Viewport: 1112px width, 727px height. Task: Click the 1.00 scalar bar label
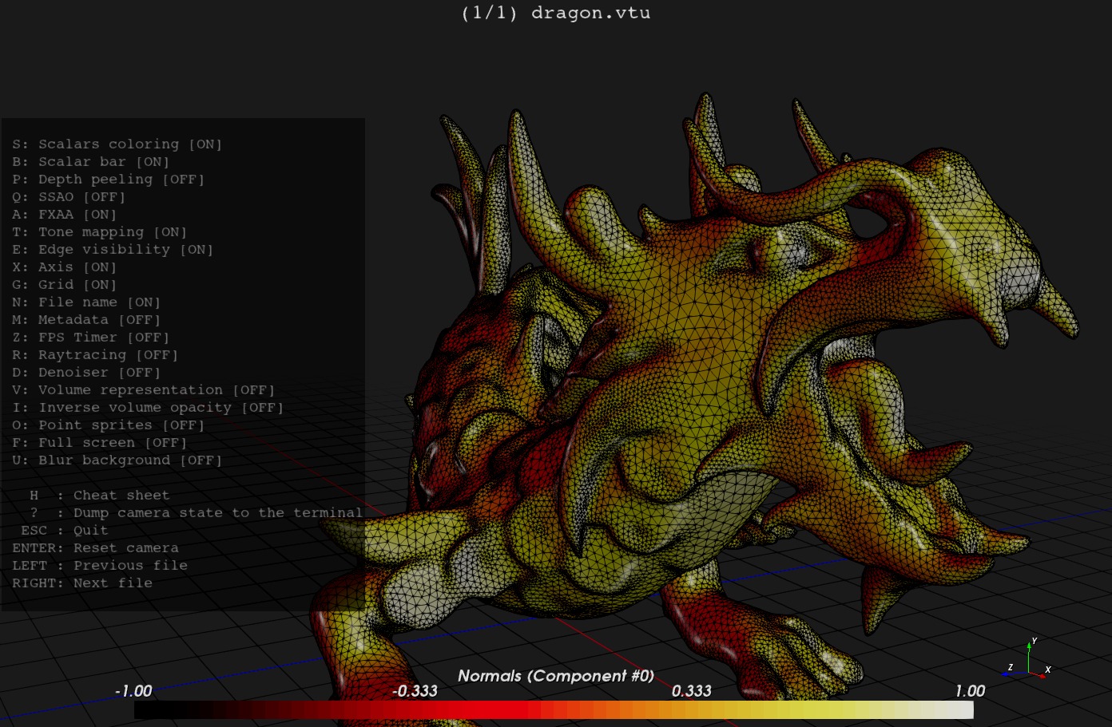(x=970, y=691)
